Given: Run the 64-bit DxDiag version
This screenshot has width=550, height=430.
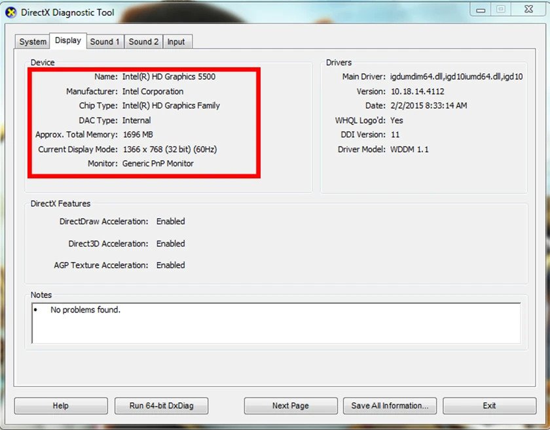Looking at the screenshot, I should tap(160, 405).
